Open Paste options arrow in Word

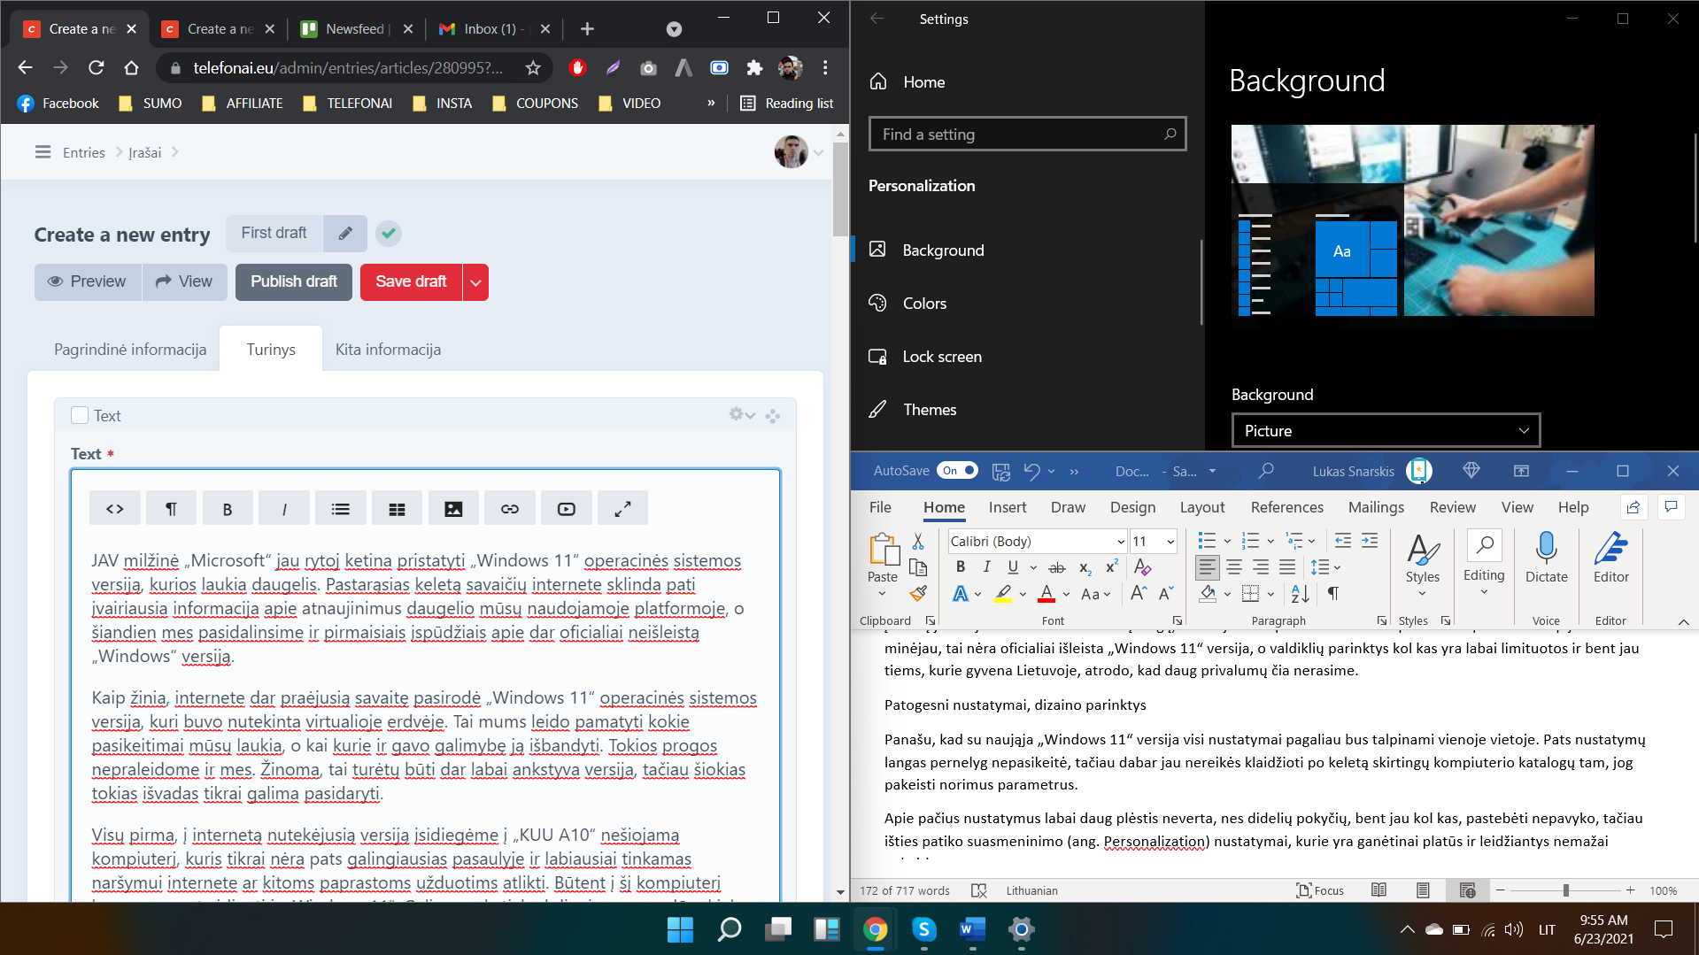coord(882,594)
